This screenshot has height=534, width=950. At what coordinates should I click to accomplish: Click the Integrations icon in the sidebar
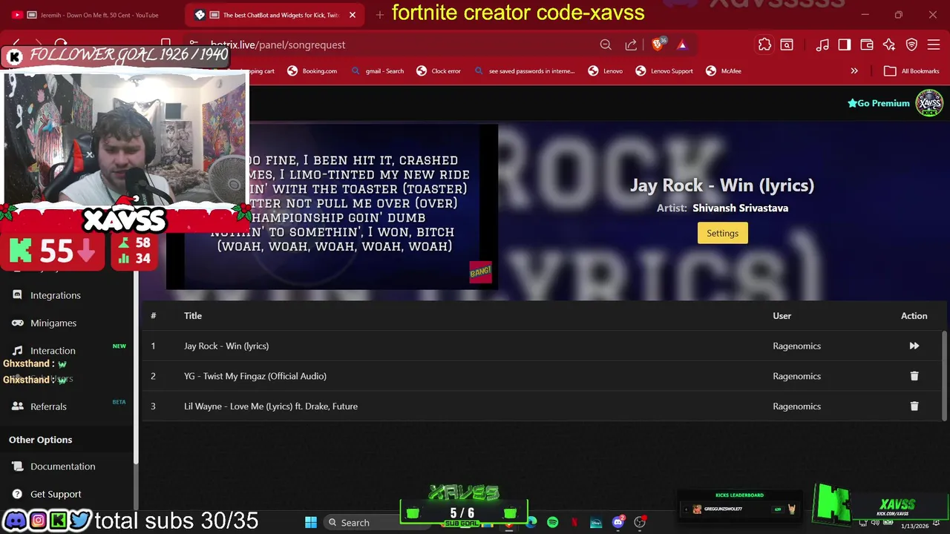coord(17,295)
